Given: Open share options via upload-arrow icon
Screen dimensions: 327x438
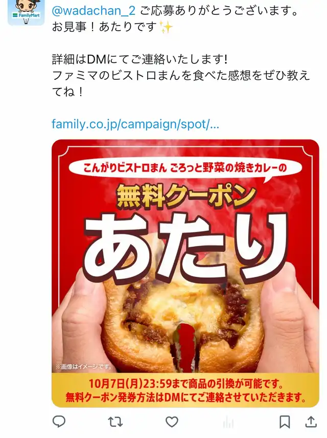Looking at the screenshot, I should (x=311, y=422).
